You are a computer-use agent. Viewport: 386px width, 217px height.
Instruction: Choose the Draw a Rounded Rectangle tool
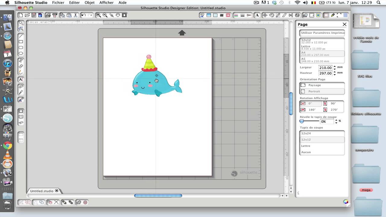click(x=21, y=47)
